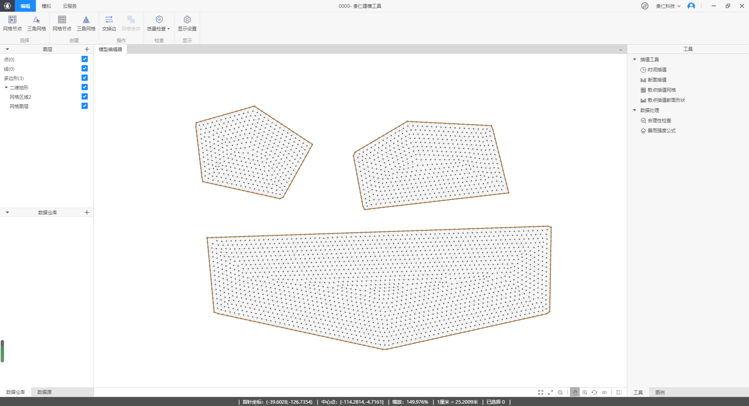The height and width of the screenshot is (406, 749).
Task: Click the fit-to-extent view icon
Action: [541, 392]
